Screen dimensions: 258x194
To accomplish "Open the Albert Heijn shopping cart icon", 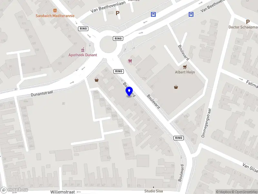I will click(185, 67).
